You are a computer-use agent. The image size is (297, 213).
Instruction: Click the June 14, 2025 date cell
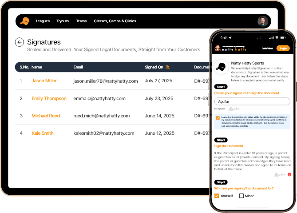click(159, 116)
